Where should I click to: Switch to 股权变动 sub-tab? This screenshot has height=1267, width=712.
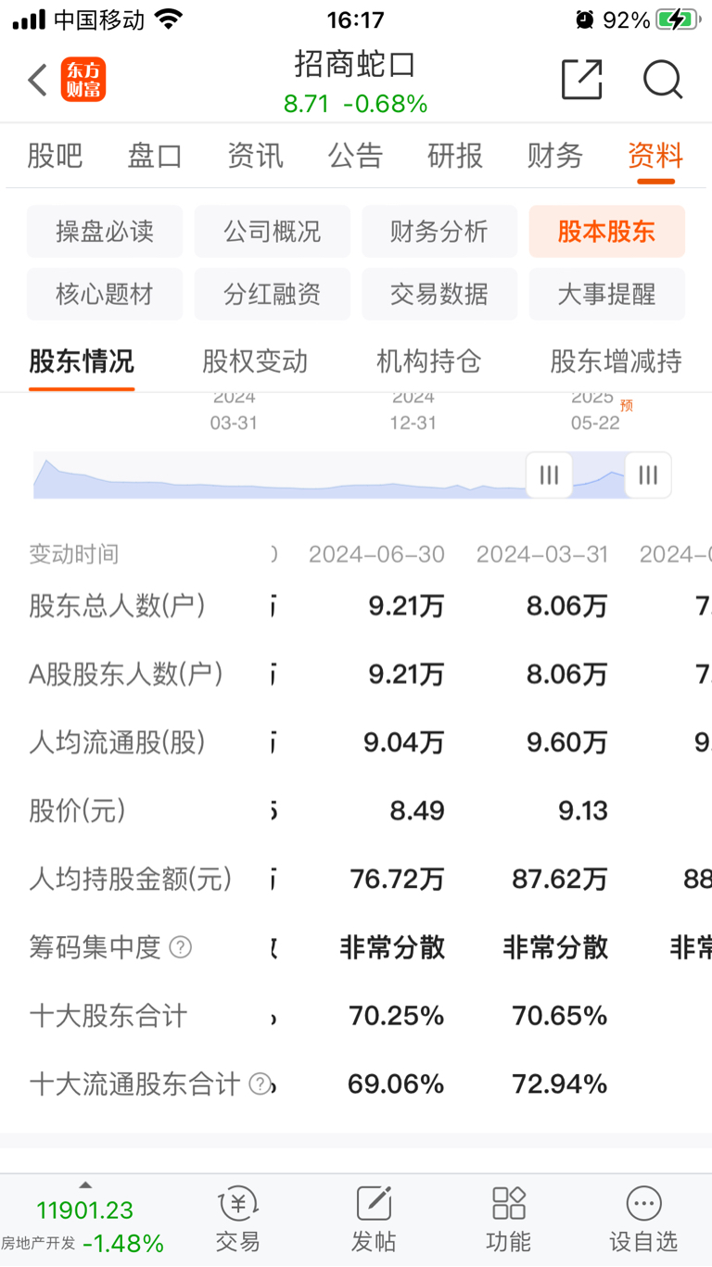click(255, 361)
